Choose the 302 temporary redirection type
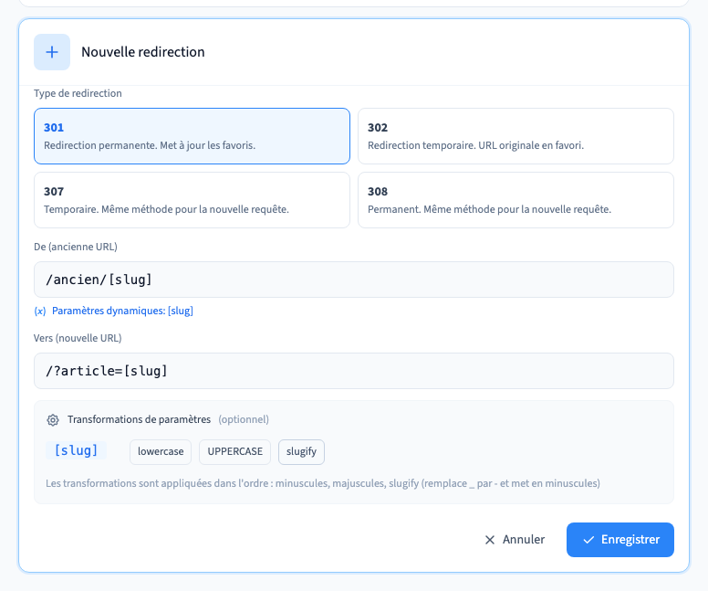This screenshot has height=591, width=708. coord(515,136)
